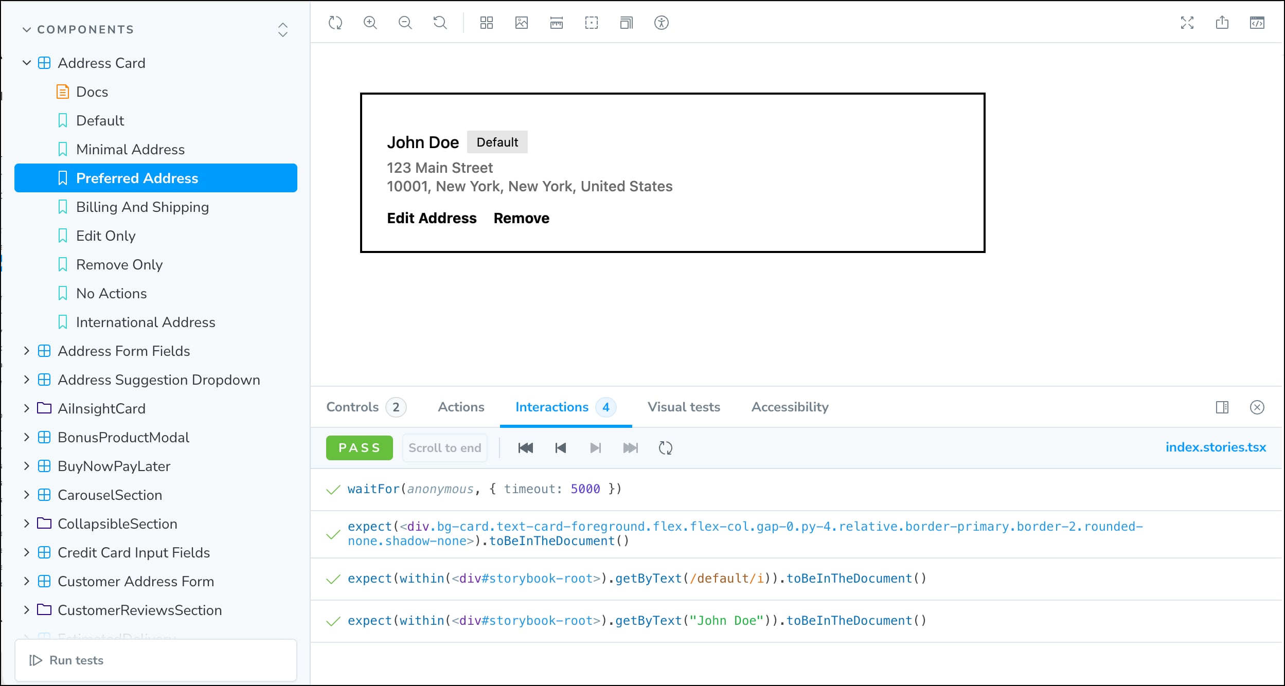Screen dimensions: 1285x686
Task: Step forward one interaction
Action: point(596,448)
